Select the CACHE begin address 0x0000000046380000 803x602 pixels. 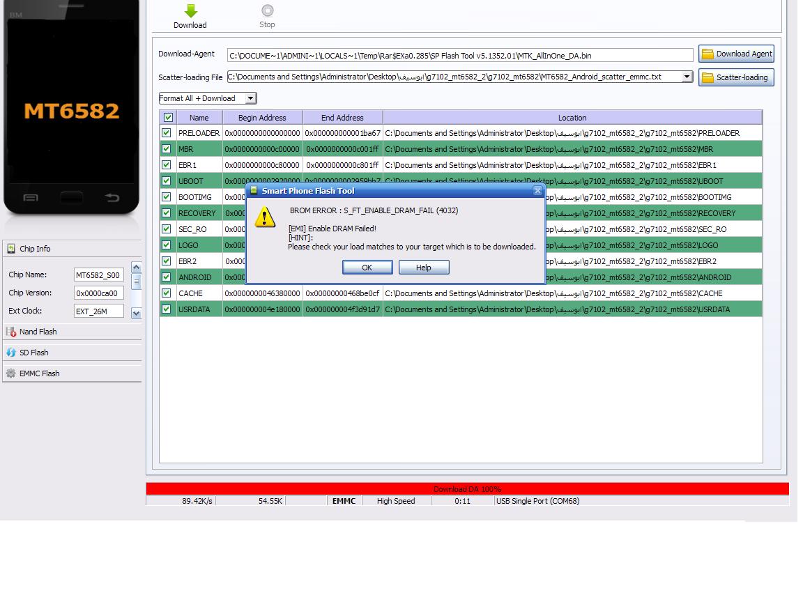[262, 293]
